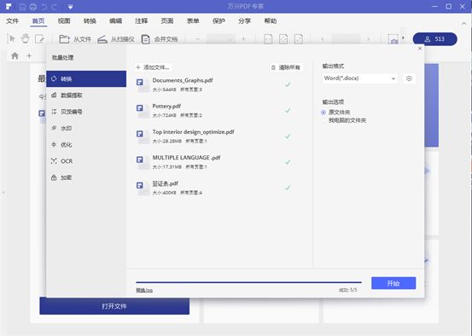Go to next page arrow in toolbar
The width and height of the screenshot is (472, 336).
368,39
